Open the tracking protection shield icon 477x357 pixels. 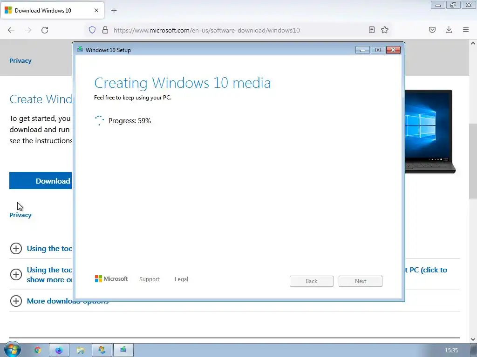(92, 30)
